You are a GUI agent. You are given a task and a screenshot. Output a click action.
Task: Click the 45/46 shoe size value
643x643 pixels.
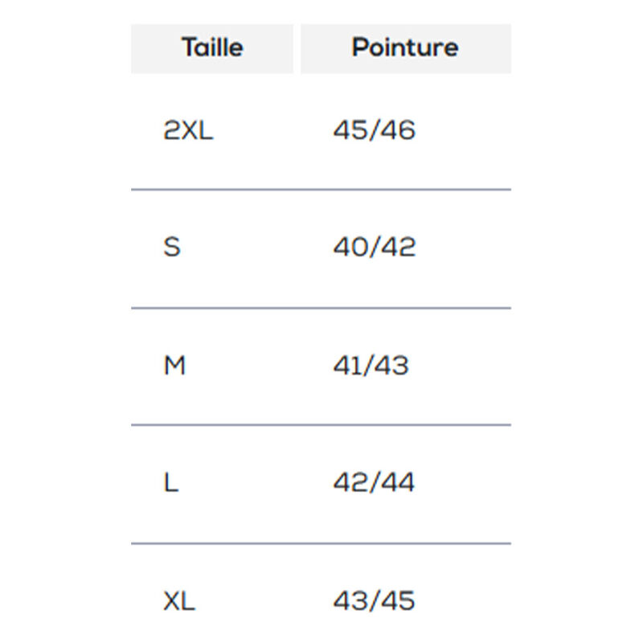coord(375,130)
